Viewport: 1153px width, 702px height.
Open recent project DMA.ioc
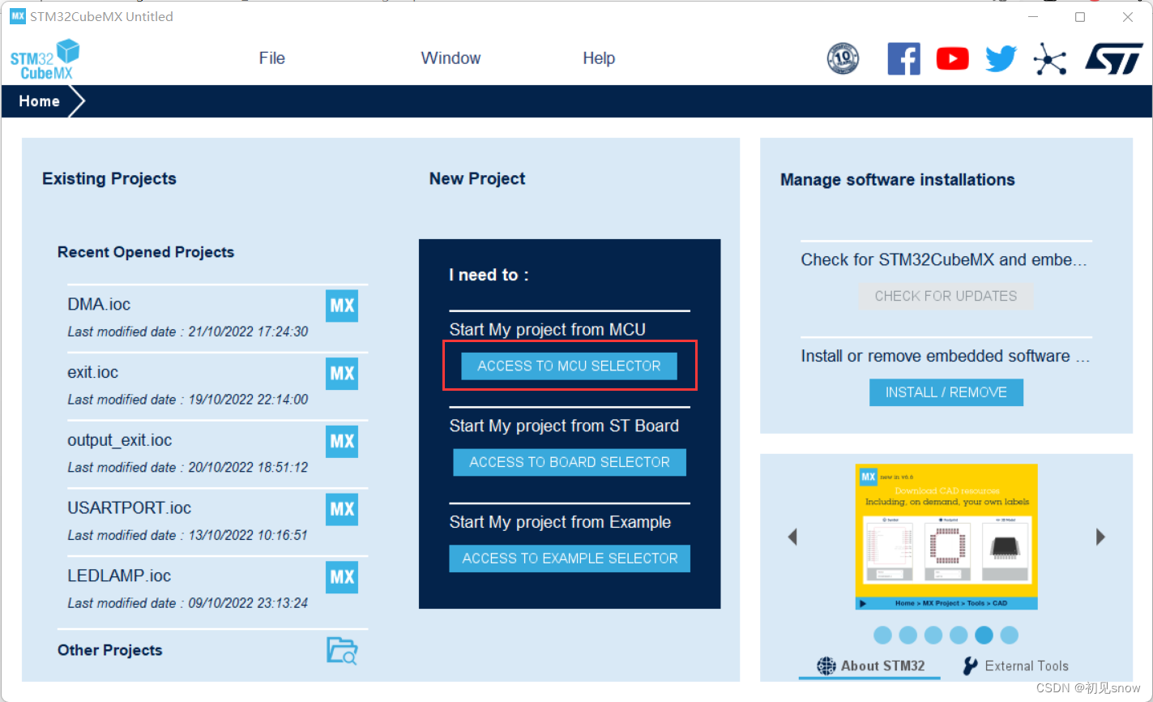tap(99, 305)
